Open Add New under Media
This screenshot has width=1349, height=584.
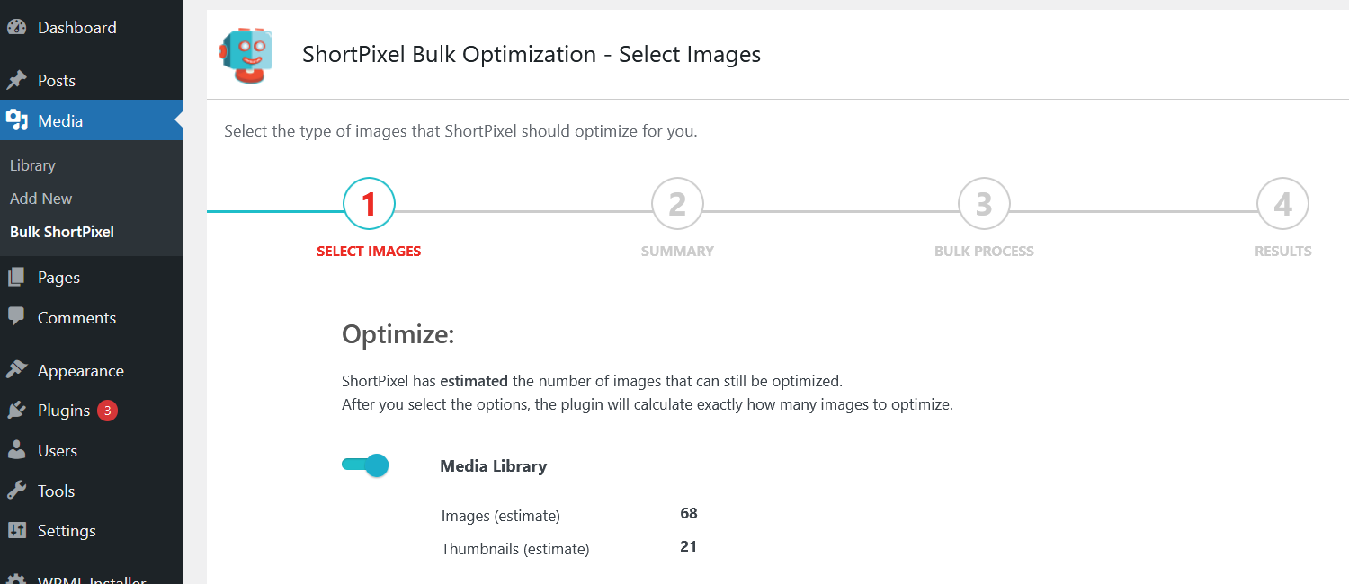(40, 199)
